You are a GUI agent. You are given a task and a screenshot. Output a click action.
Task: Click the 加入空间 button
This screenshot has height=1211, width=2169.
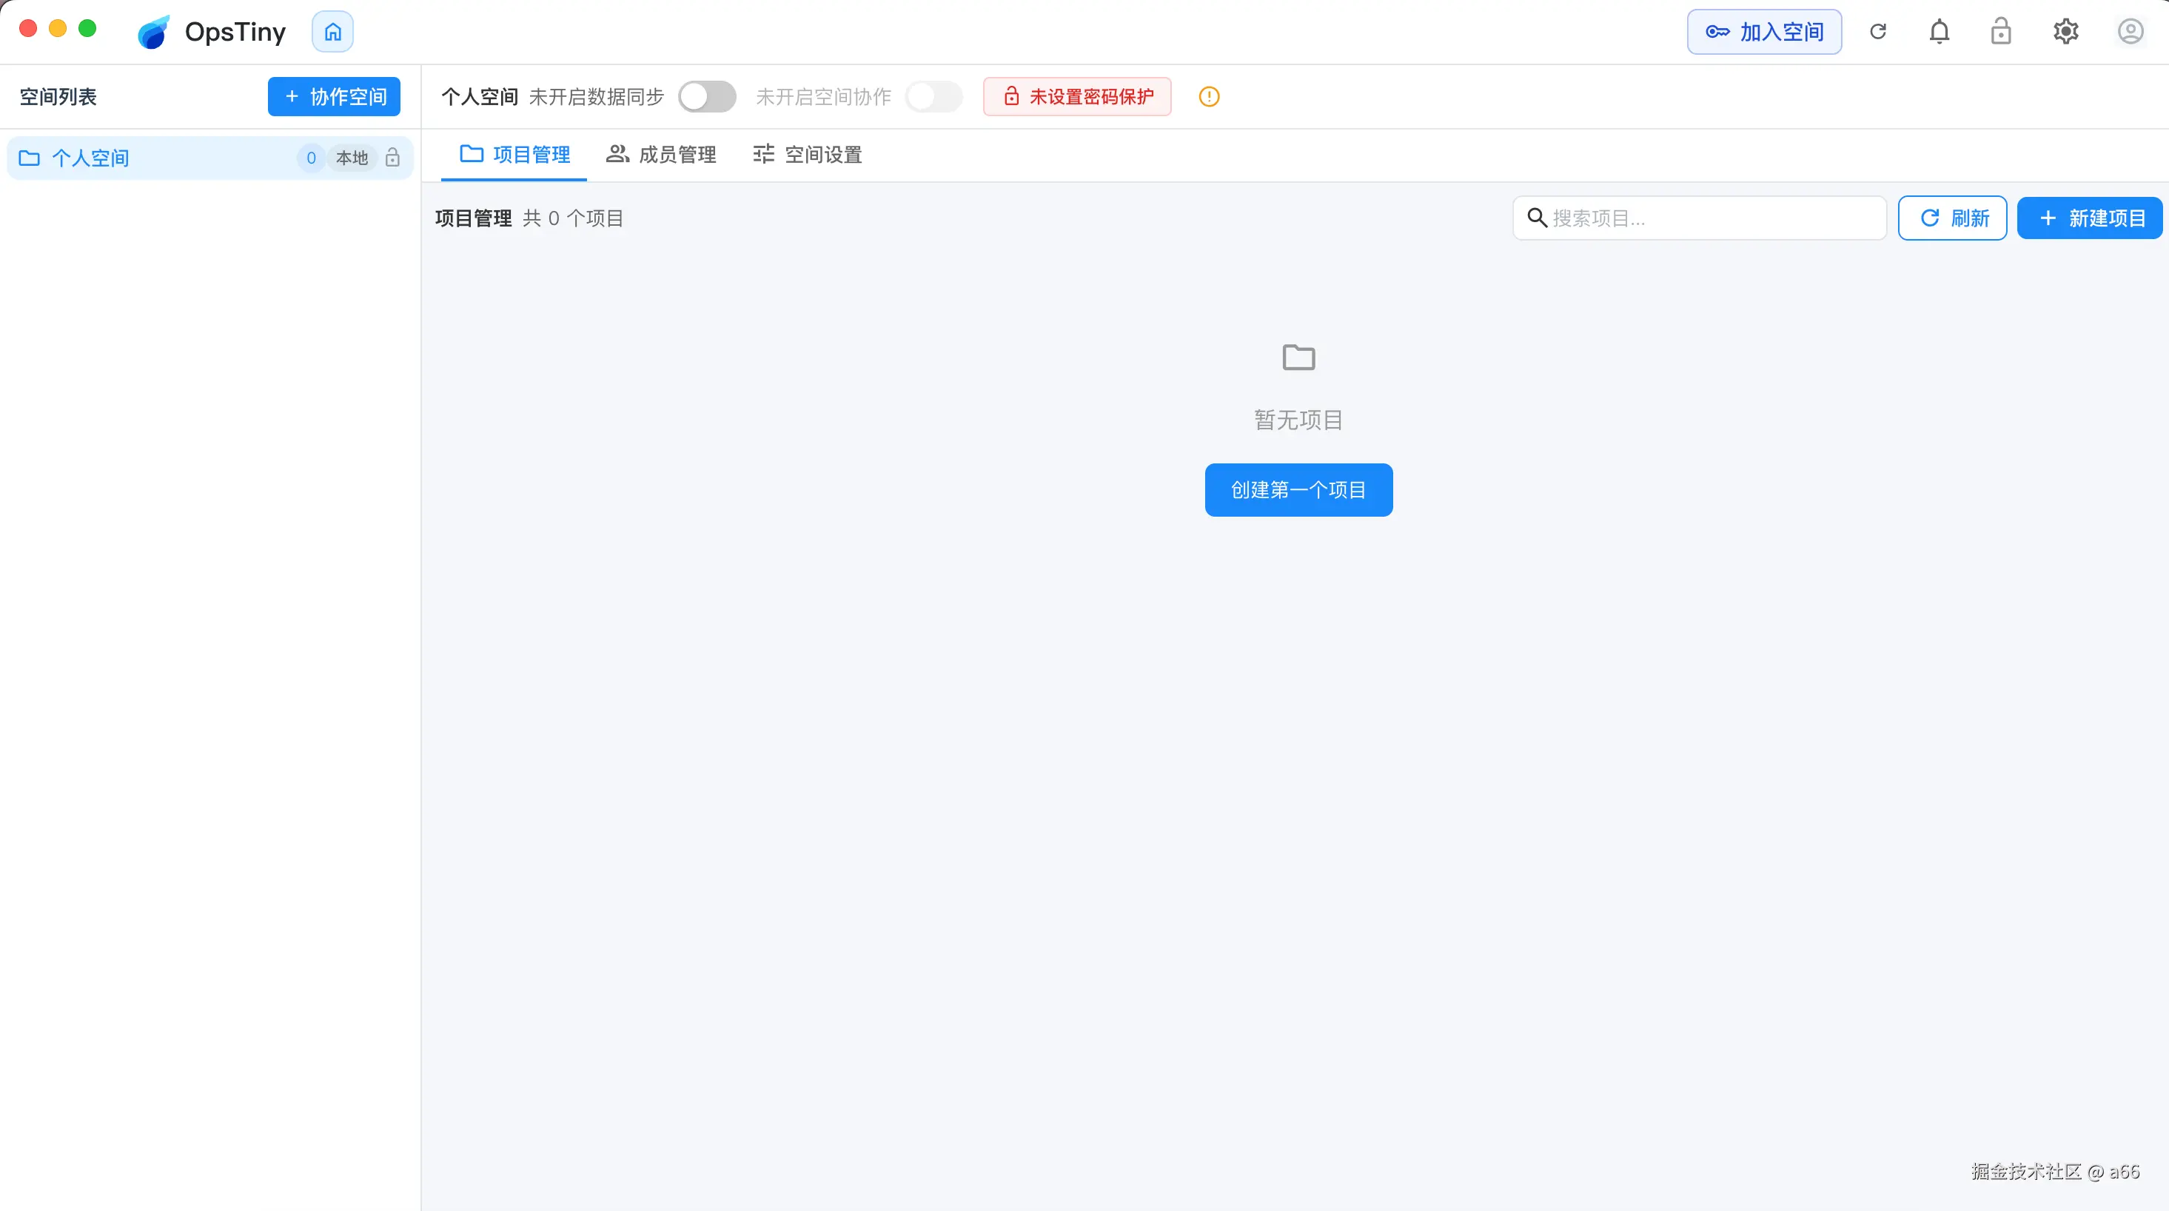pyautogui.click(x=1764, y=31)
